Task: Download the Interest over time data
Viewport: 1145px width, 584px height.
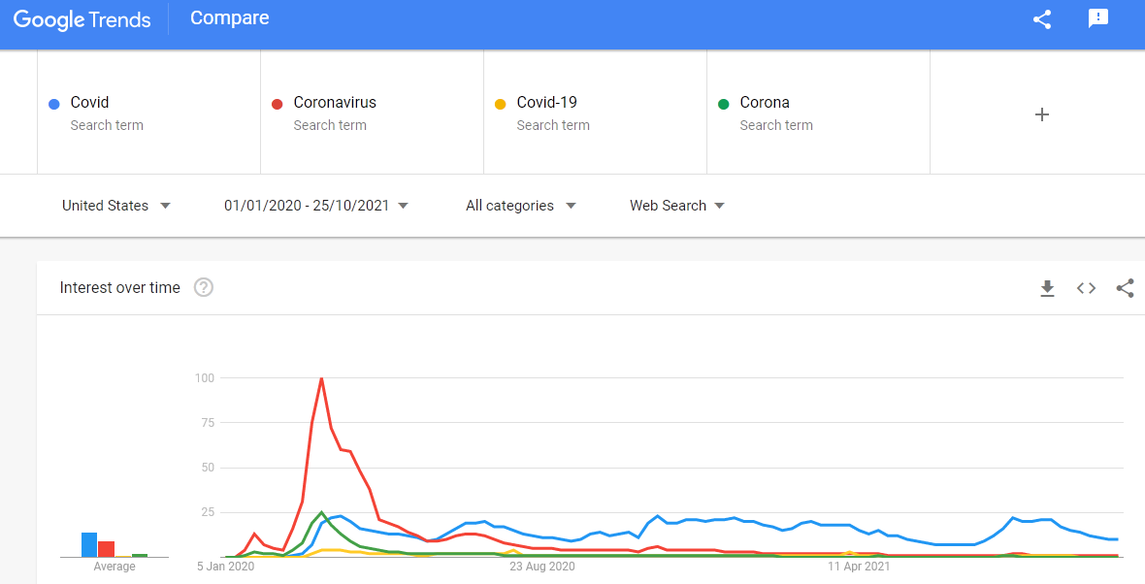Action: pyautogui.click(x=1047, y=288)
